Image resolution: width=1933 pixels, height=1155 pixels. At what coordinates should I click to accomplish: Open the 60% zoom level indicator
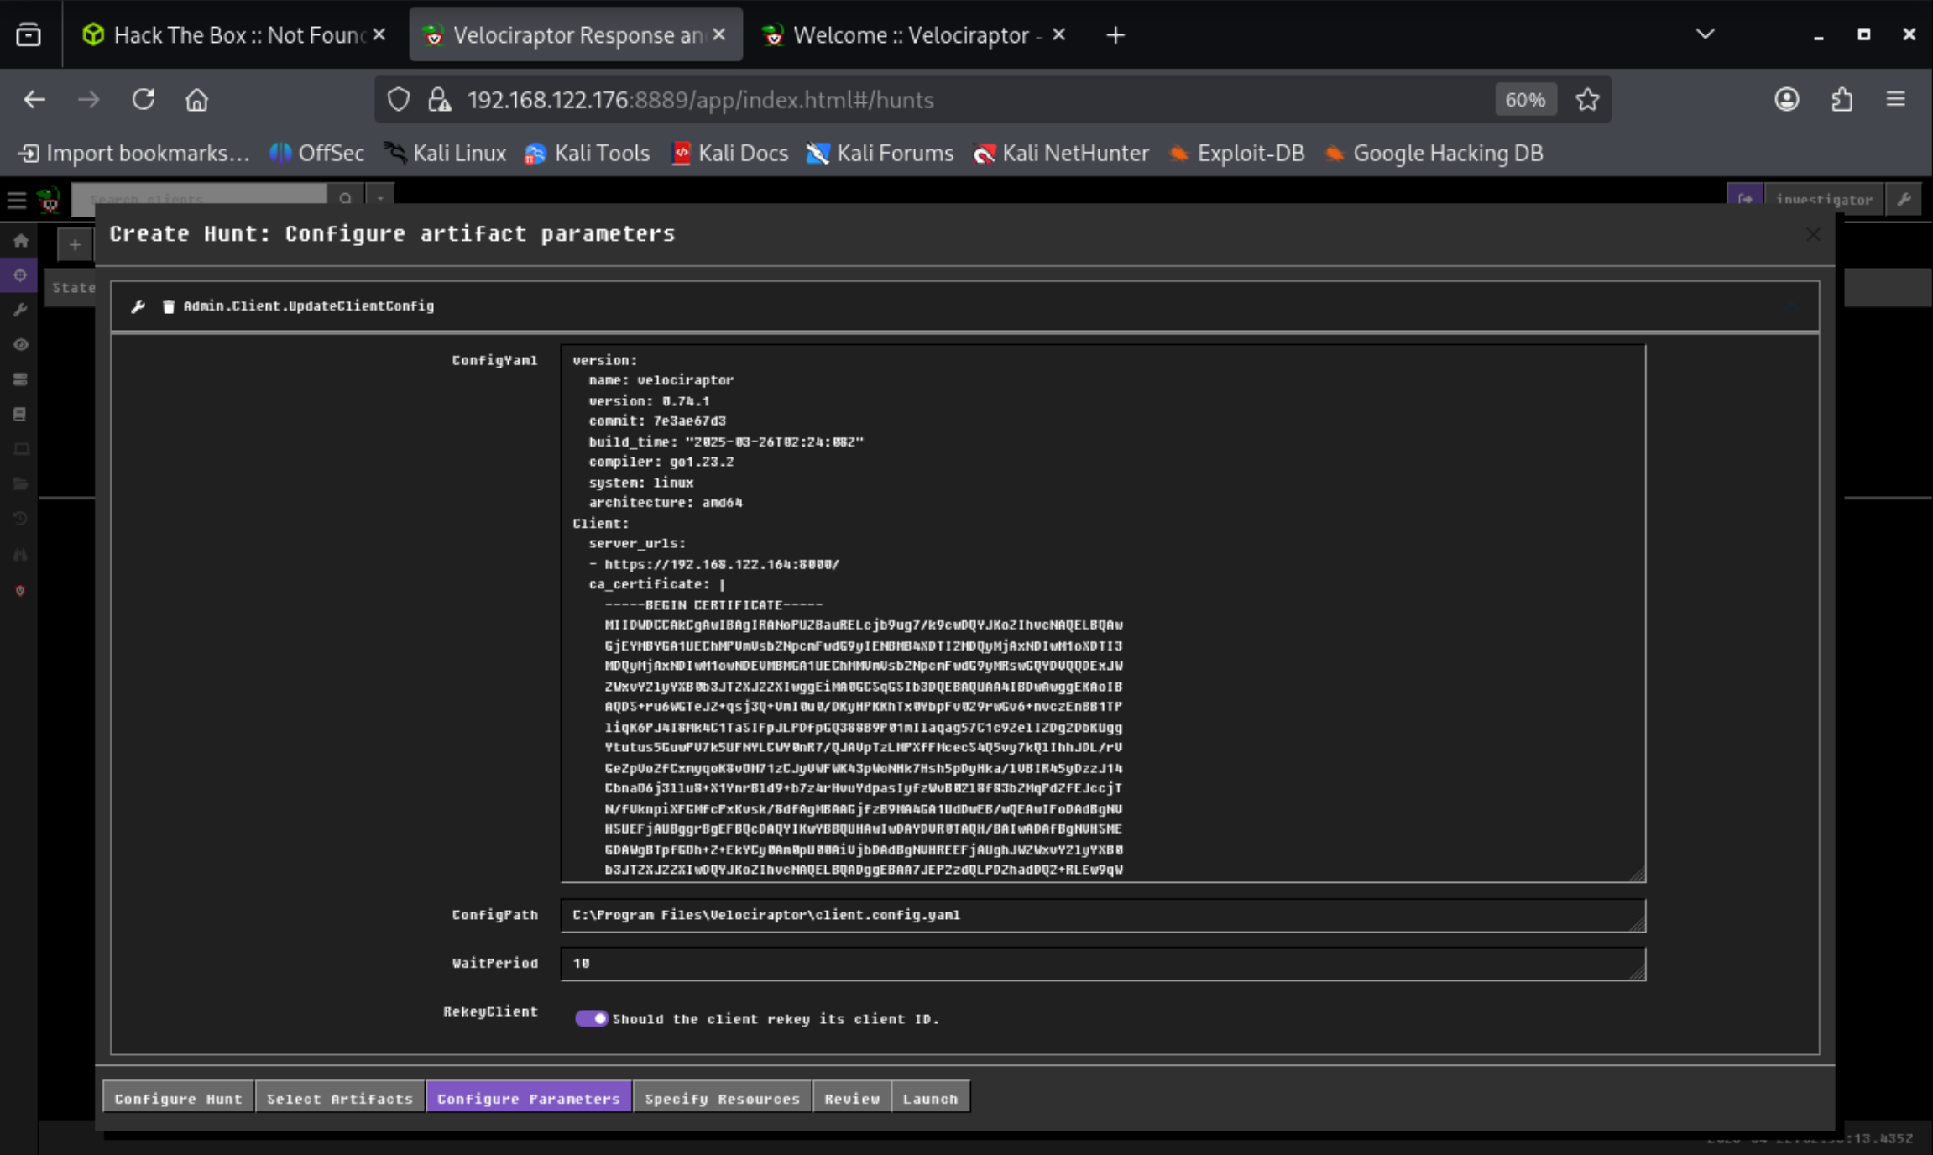pos(1525,100)
